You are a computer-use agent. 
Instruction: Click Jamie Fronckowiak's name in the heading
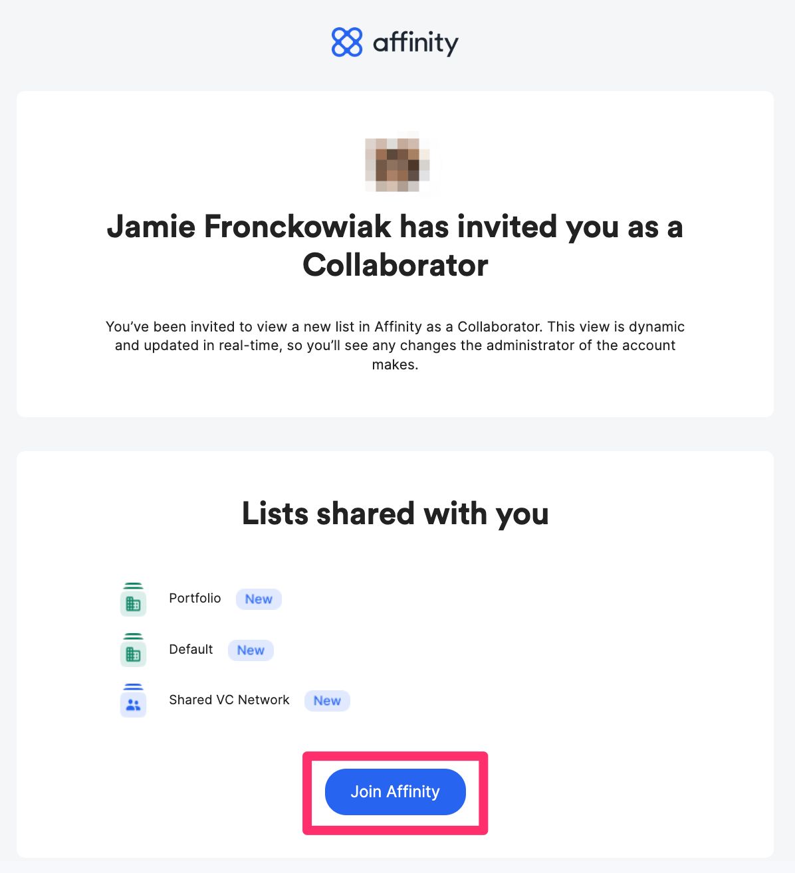coord(249,227)
